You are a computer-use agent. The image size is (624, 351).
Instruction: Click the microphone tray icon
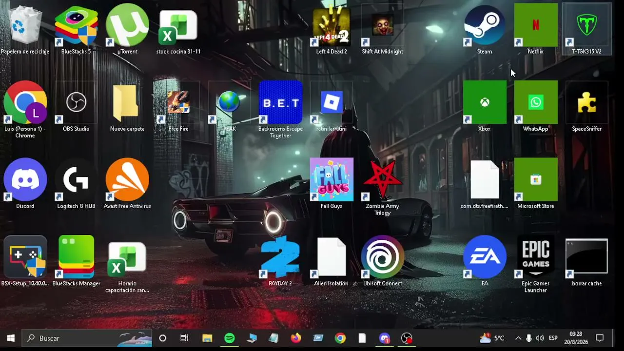[x=529, y=338]
